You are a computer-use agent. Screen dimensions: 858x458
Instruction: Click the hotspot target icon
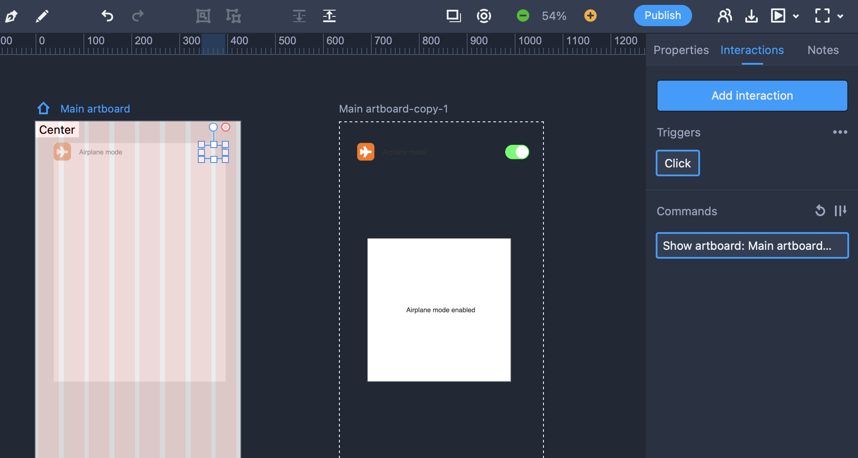pos(484,16)
